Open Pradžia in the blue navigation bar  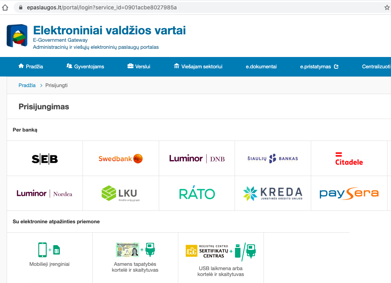click(x=30, y=66)
